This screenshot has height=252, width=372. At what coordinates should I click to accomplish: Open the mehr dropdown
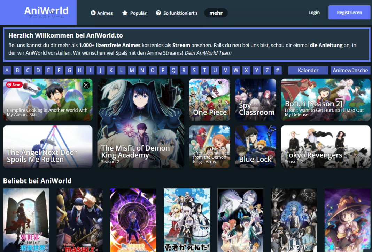pyautogui.click(x=216, y=13)
